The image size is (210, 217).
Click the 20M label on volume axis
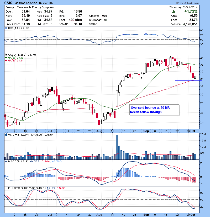click(203, 134)
